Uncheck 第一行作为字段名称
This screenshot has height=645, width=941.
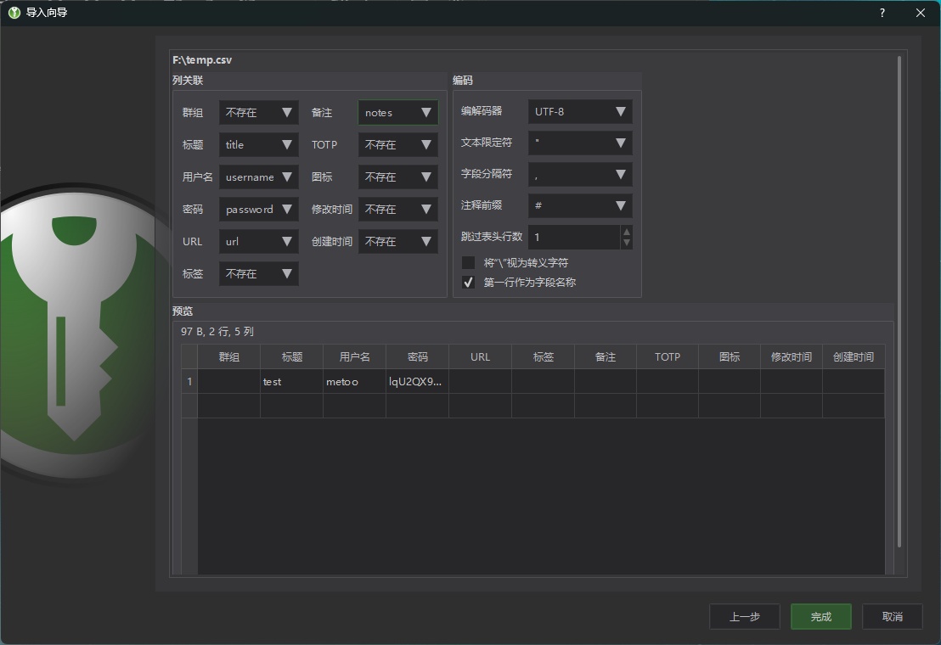(x=468, y=282)
